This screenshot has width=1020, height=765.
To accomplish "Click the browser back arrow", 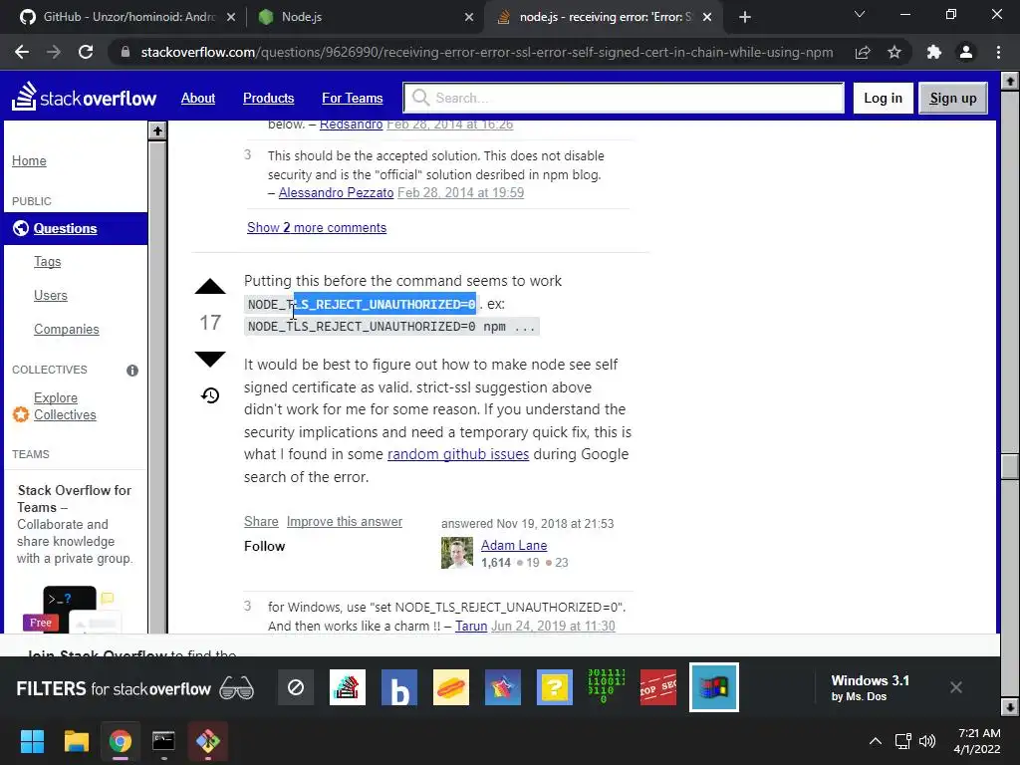I will tap(22, 52).
